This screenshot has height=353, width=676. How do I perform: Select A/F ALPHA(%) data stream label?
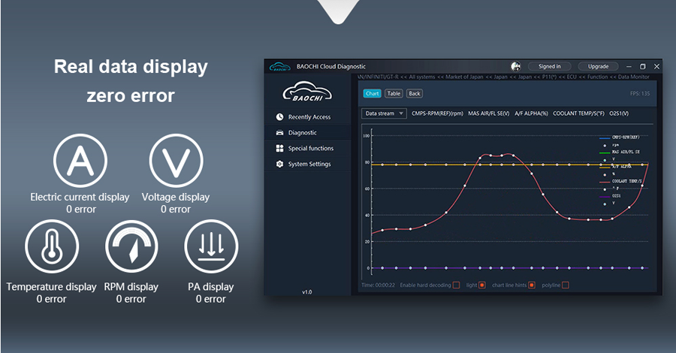point(531,113)
